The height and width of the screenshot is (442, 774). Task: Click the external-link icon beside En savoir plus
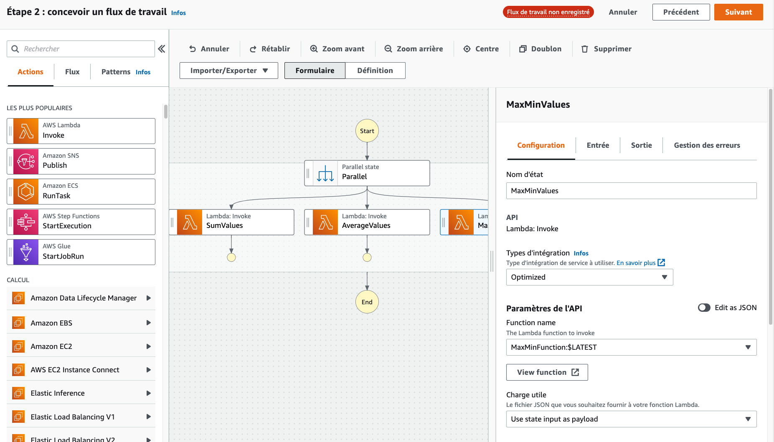pos(661,263)
